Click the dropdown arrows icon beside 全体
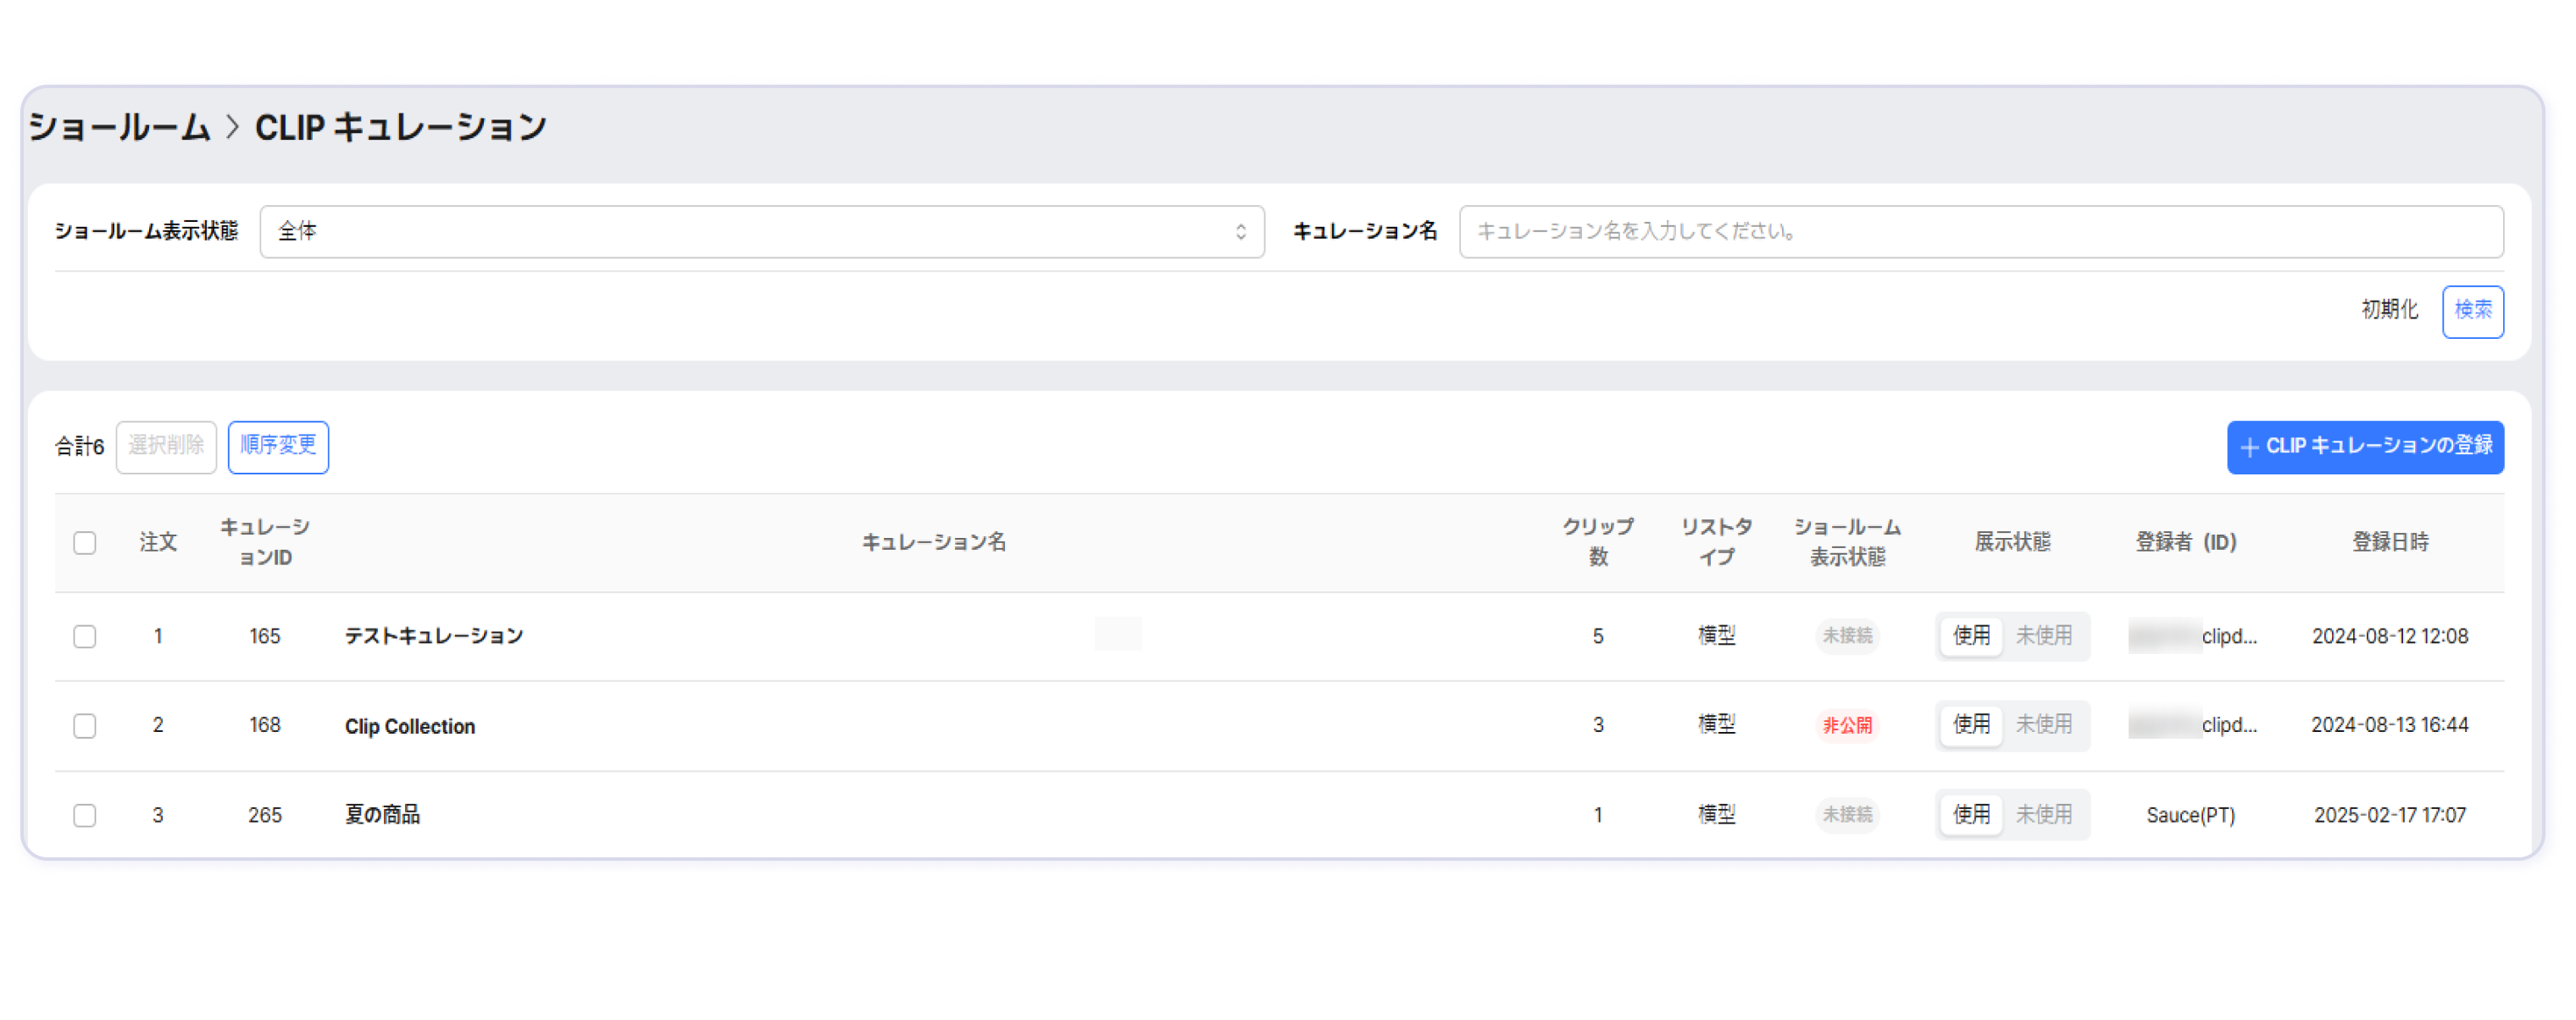Viewport: 2576px width, 1020px height. 1240,232
